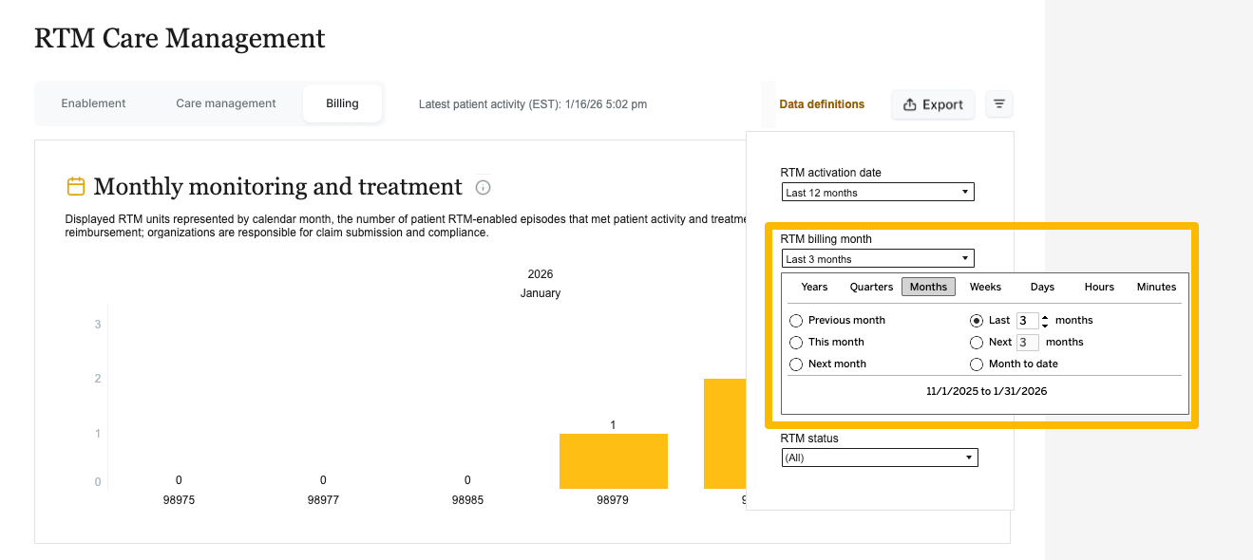Click the stepper arrows beside Last months value
Screen dimensions: 1253x560
click(x=1045, y=321)
